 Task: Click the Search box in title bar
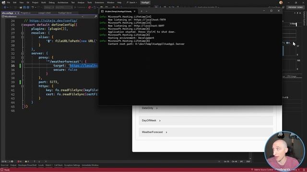[131, 2]
